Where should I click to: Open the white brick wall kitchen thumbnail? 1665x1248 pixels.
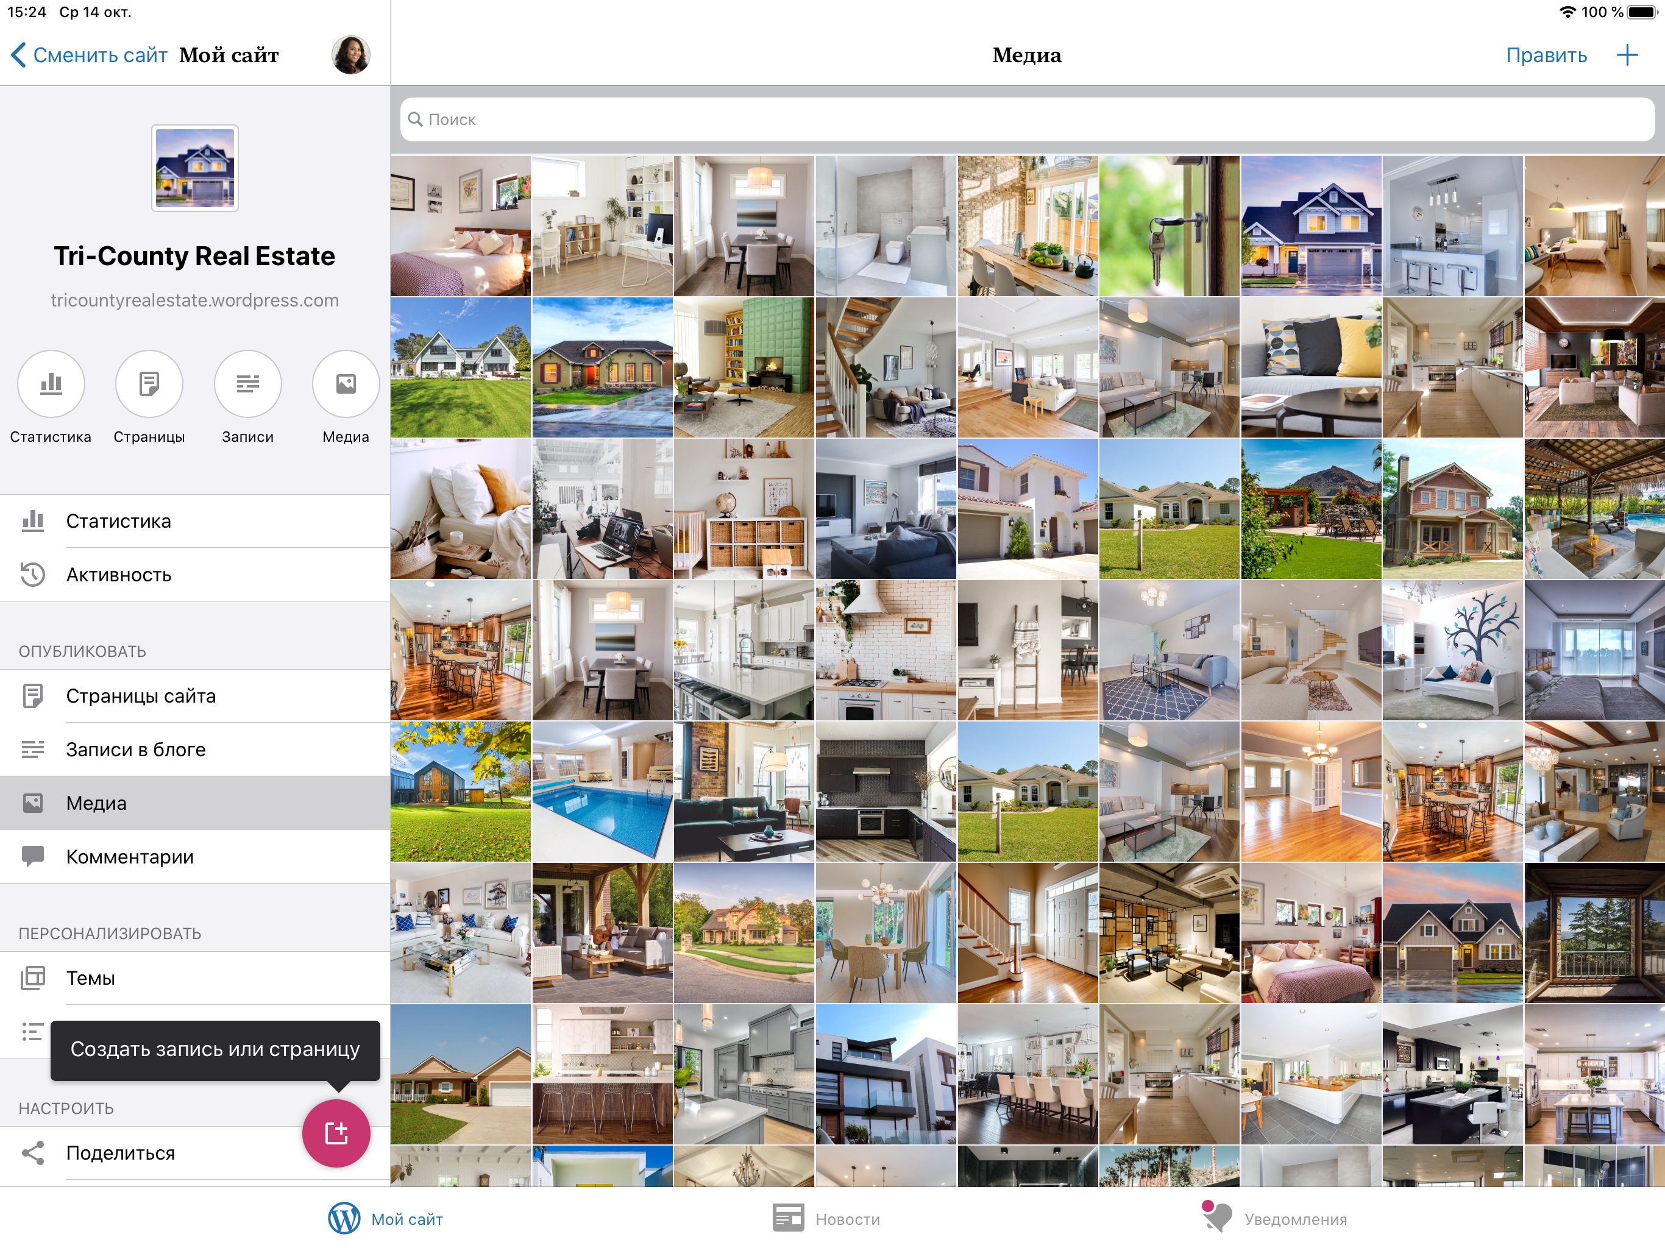click(885, 650)
